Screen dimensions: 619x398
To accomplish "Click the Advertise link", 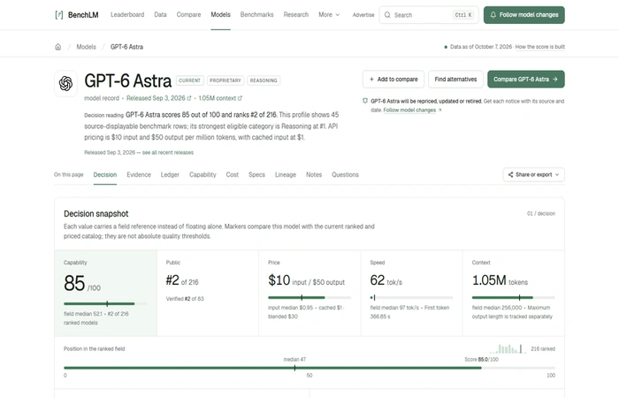I will click(x=363, y=15).
